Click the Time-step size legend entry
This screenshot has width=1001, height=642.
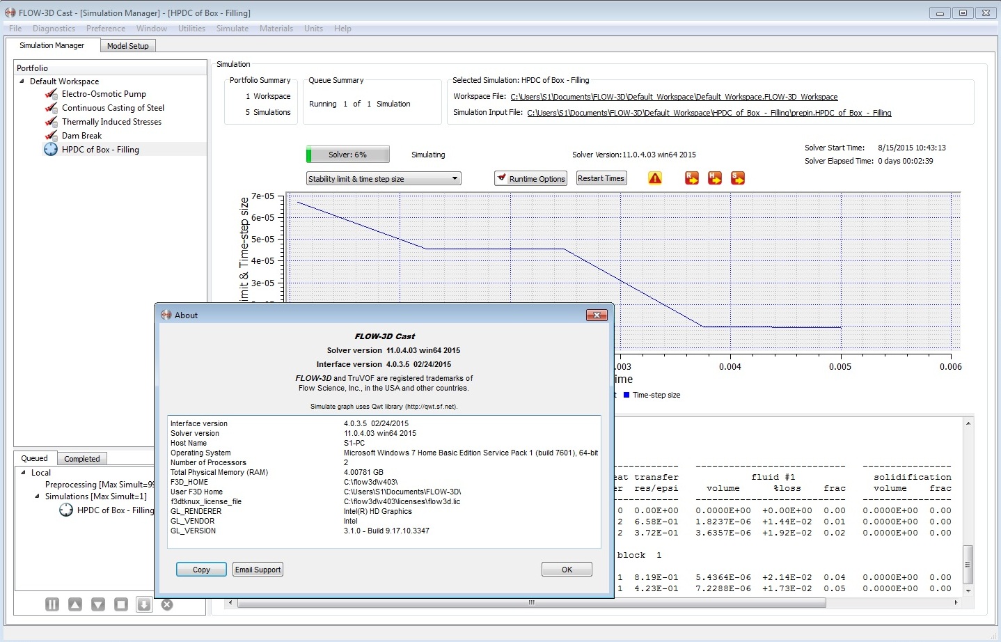[x=652, y=395]
